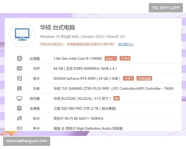Click the sound card speaker icon
Image resolution: width=186 pixels, height=149 pixels.
point(20,128)
